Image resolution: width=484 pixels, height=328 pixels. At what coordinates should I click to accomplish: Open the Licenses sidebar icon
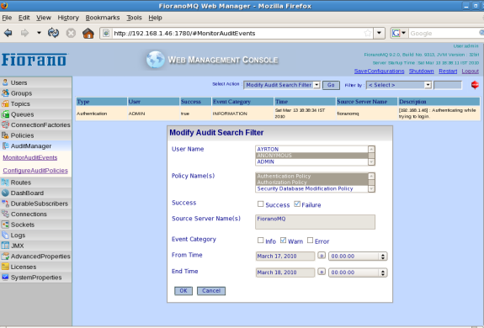(x=5, y=267)
